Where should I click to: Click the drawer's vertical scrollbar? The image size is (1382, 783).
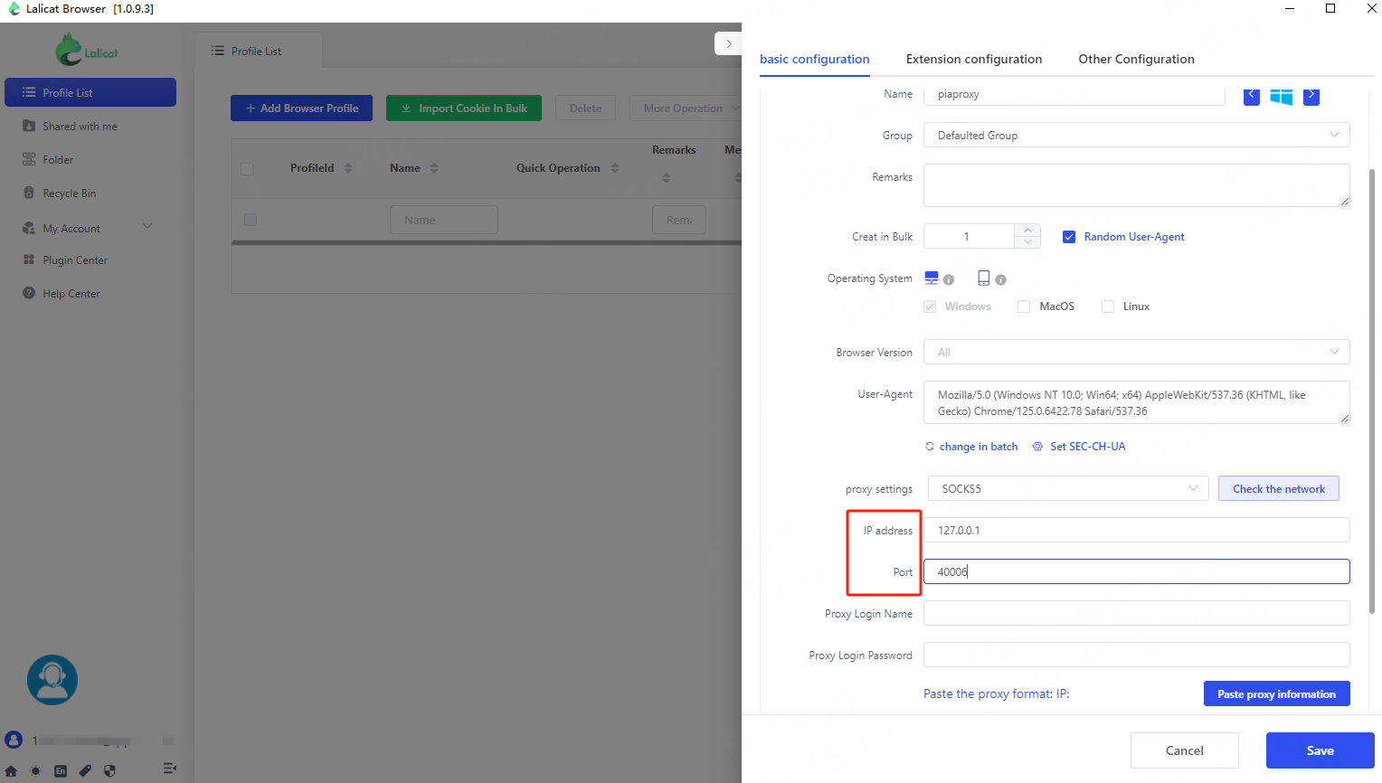(x=1372, y=389)
